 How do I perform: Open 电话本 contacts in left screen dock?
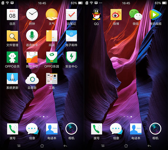click(52, 129)
